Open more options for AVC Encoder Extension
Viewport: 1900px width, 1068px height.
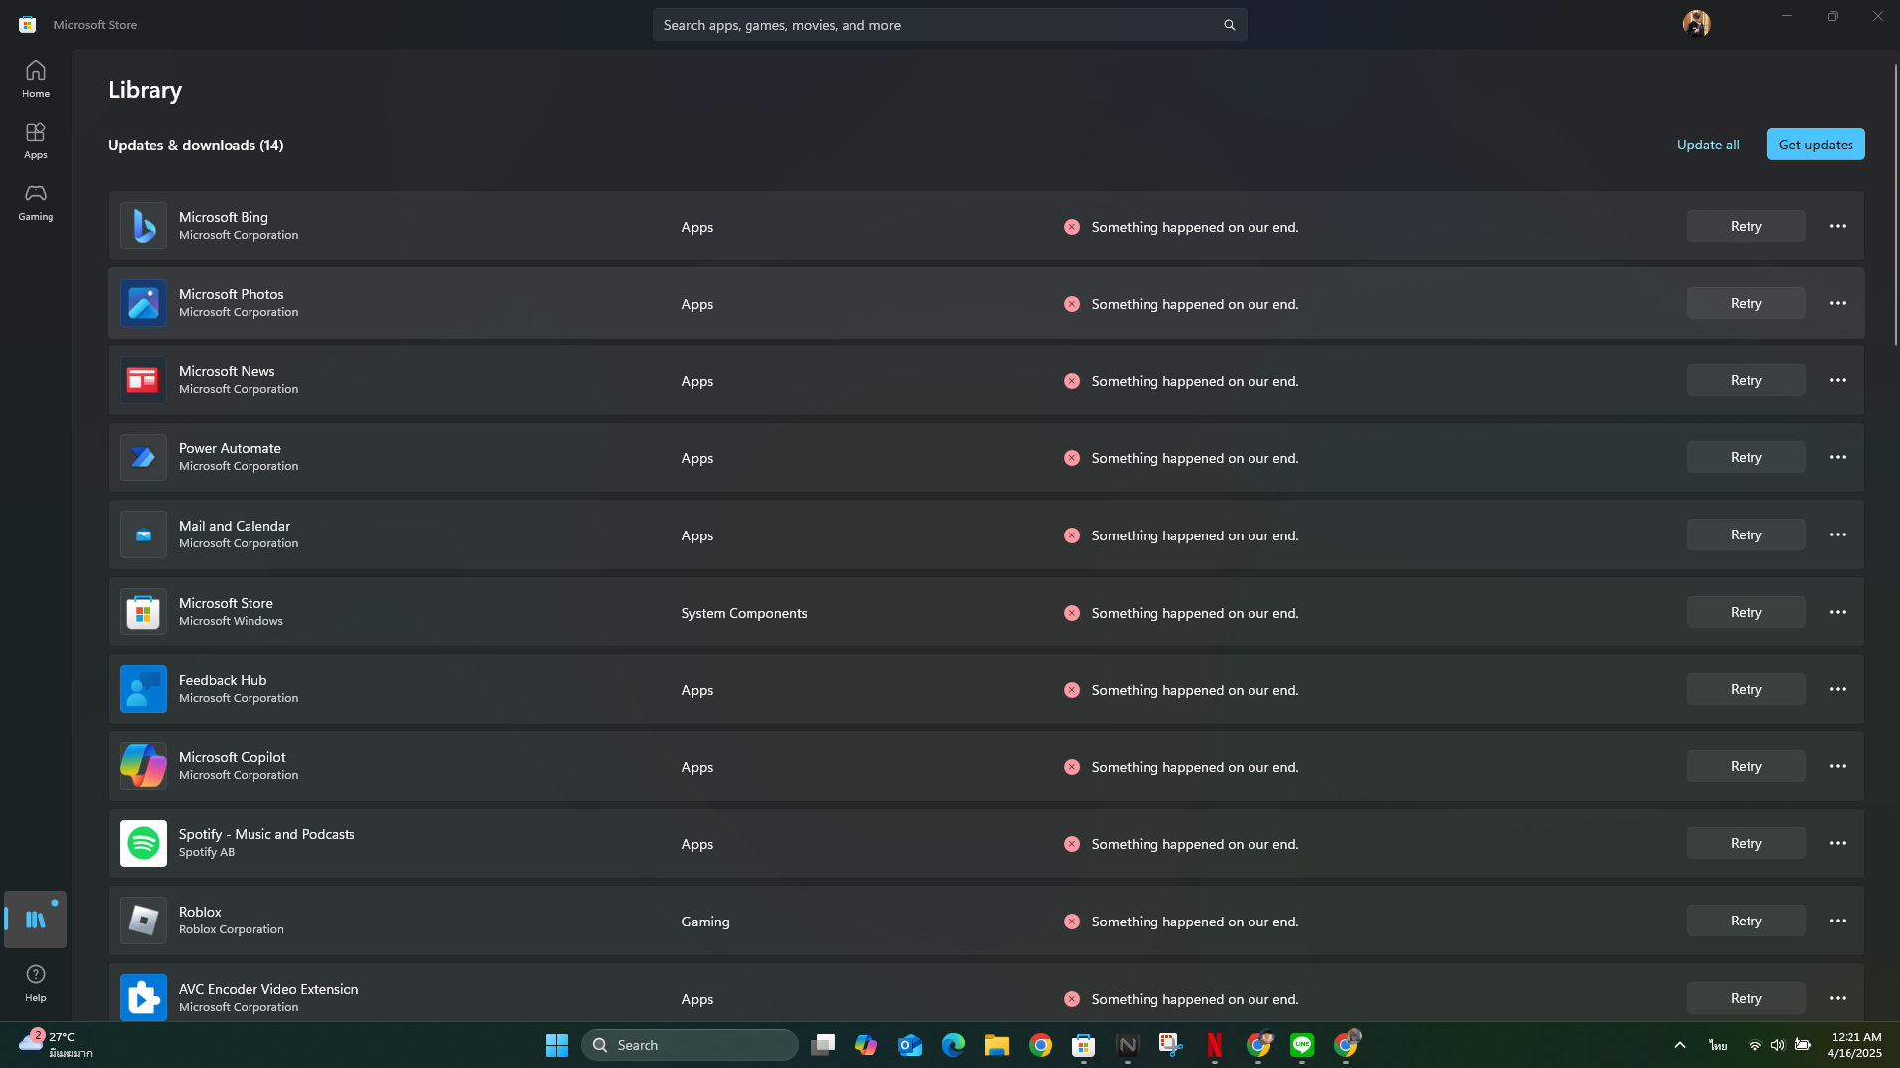[x=1837, y=998]
